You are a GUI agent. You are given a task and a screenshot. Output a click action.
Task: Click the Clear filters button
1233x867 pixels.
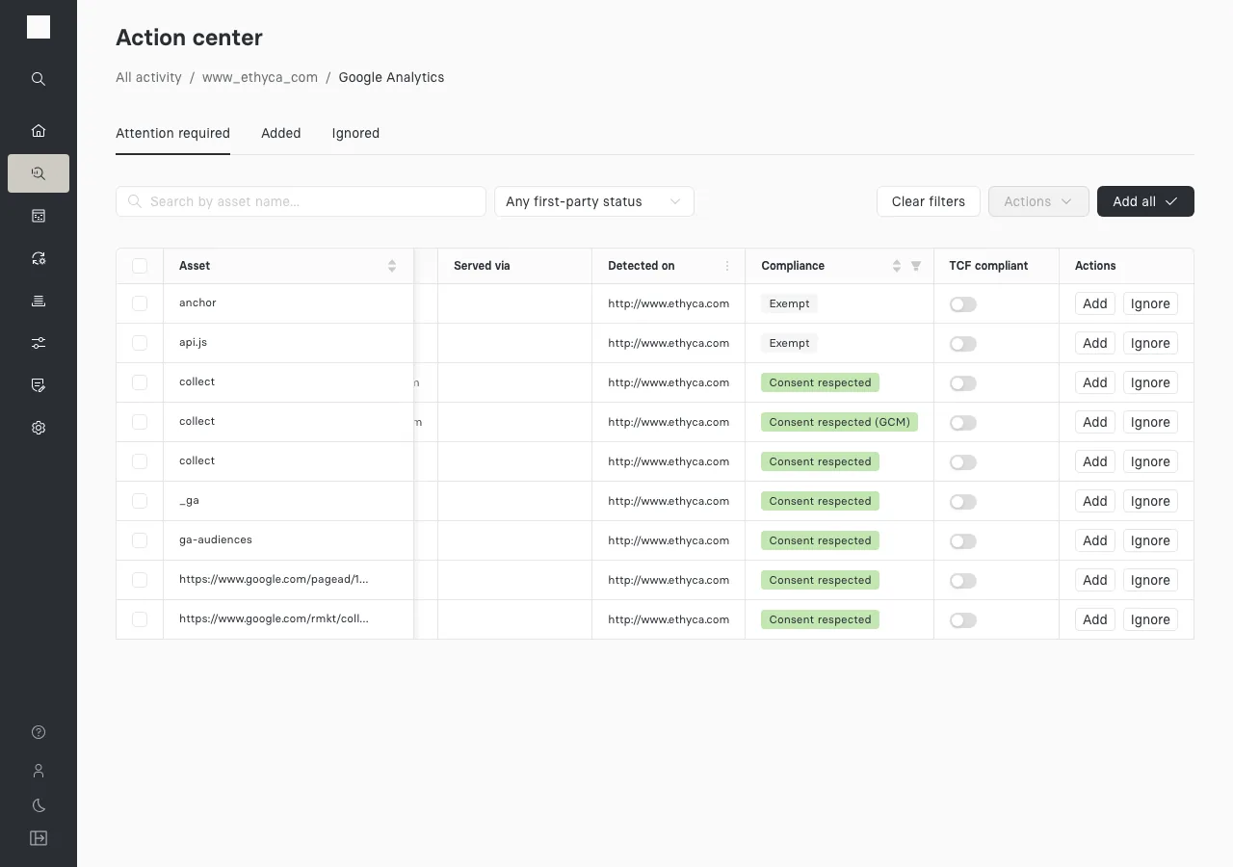[x=929, y=201]
